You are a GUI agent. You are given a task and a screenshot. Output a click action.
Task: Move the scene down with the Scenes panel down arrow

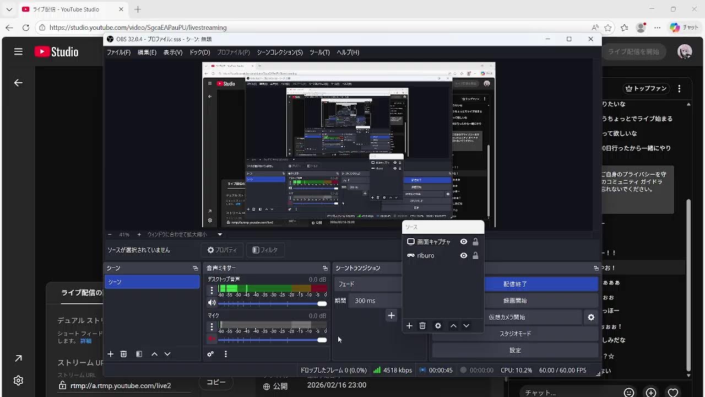pos(167,354)
